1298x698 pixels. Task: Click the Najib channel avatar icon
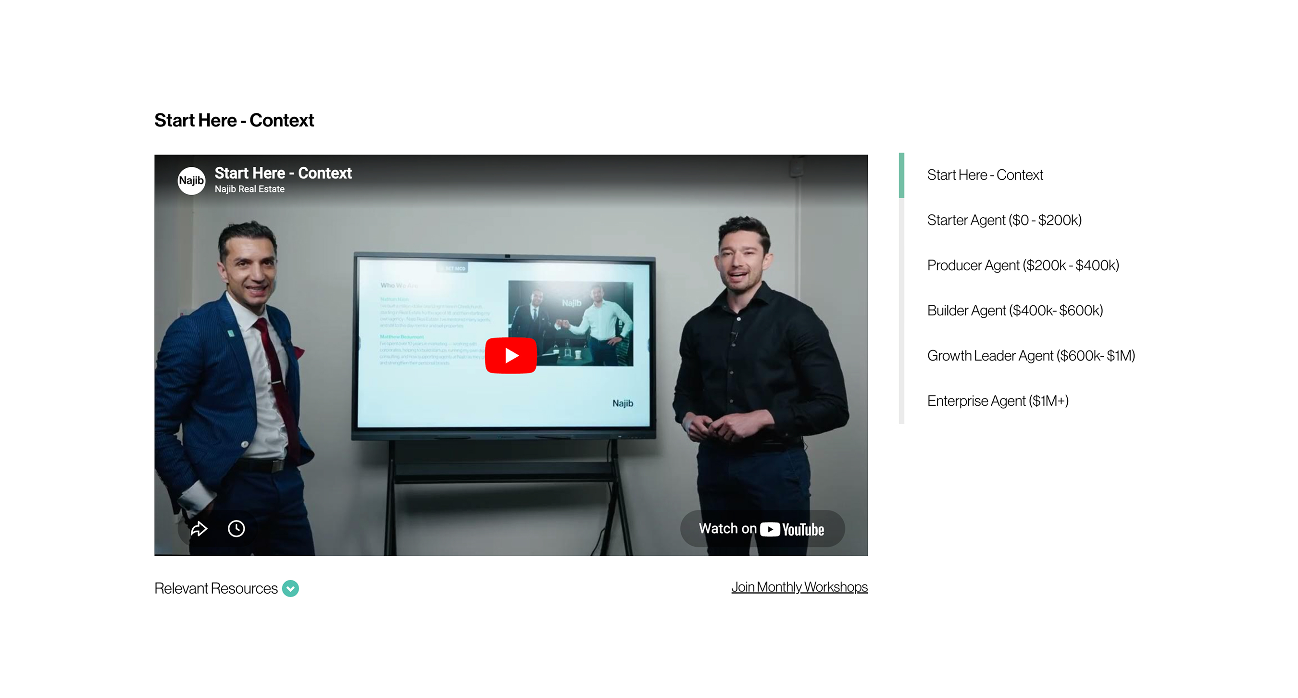click(191, 180)
